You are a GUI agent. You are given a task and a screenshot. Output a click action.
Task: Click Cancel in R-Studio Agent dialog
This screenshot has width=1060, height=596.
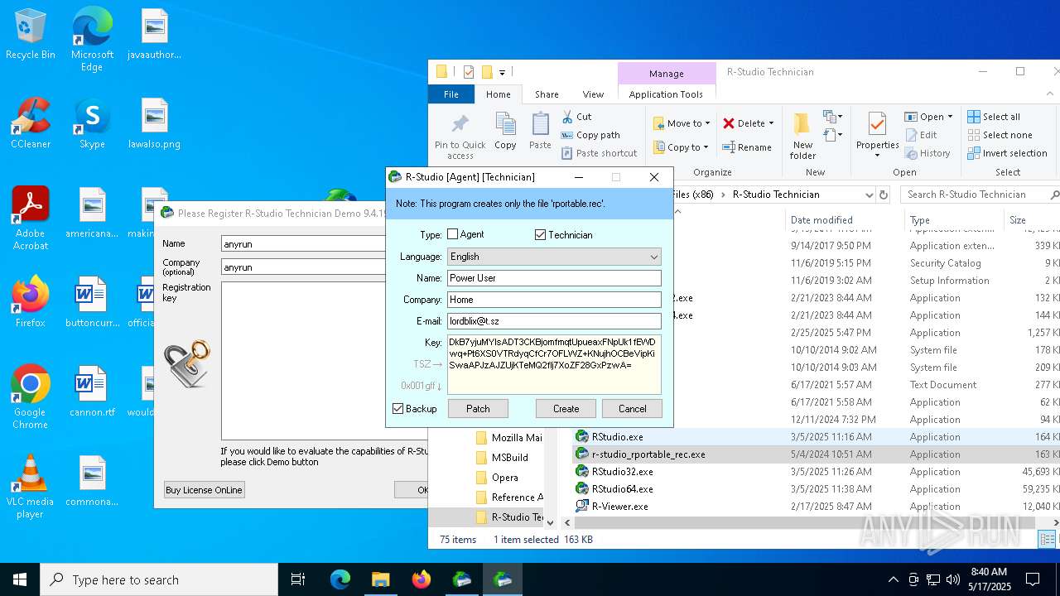632,408
